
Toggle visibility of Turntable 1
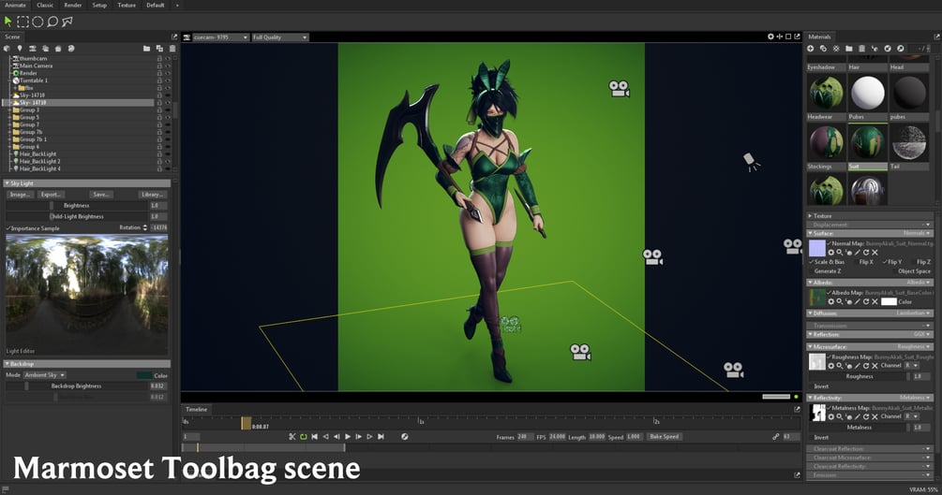pos(168,80)
